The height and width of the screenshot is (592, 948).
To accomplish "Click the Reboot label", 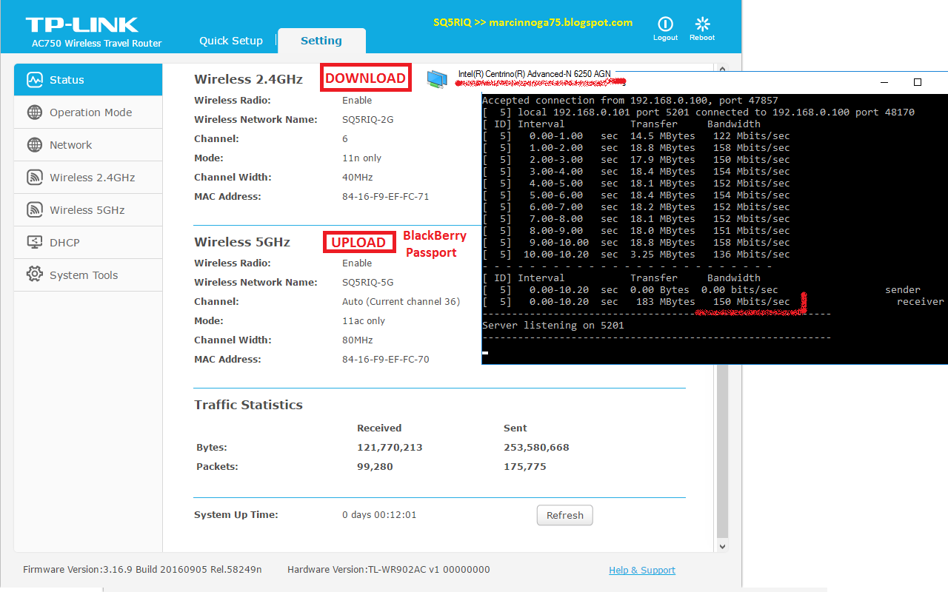I will [702, 38].
